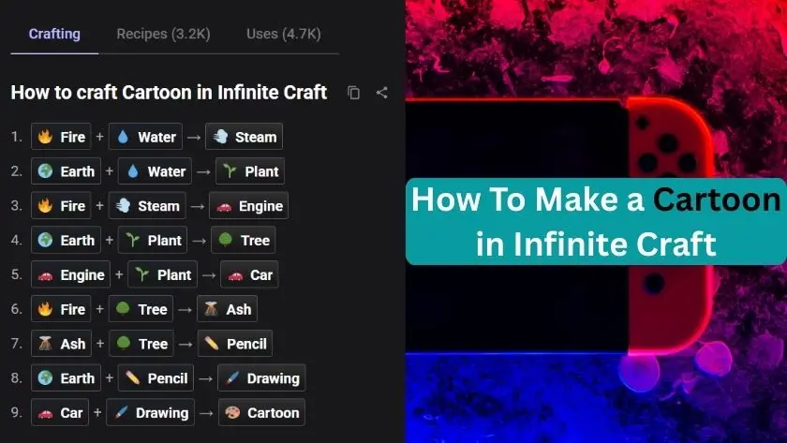The image size is (787, 443).
Task: Click the Steam ingredient in step 3
Action: pos(147,206)
